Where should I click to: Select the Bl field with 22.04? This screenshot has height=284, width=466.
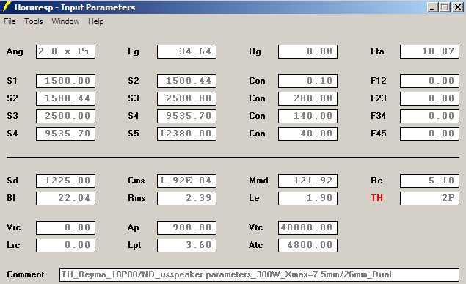65,198
